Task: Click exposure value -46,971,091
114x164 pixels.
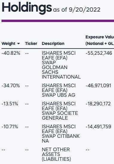Action: pyautogui.click(x=98, y=85)
